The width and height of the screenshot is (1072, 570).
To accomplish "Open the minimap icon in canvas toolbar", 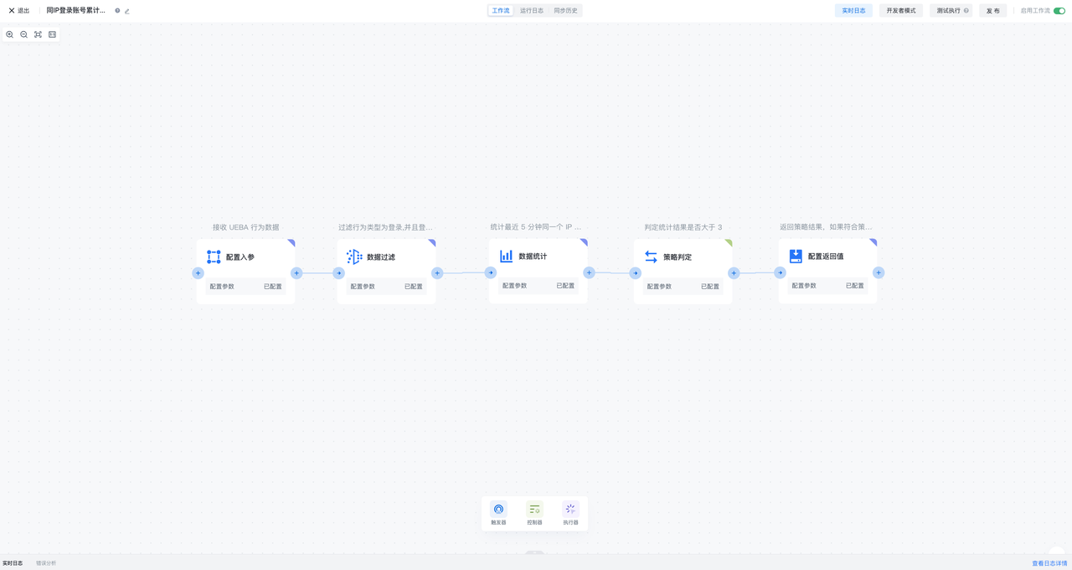I will [x=52, y=34].
